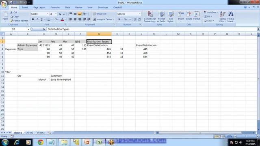Screen dimensions: 260x146
Task: Click Format cells icon
Action: click(x=197, y=14)
